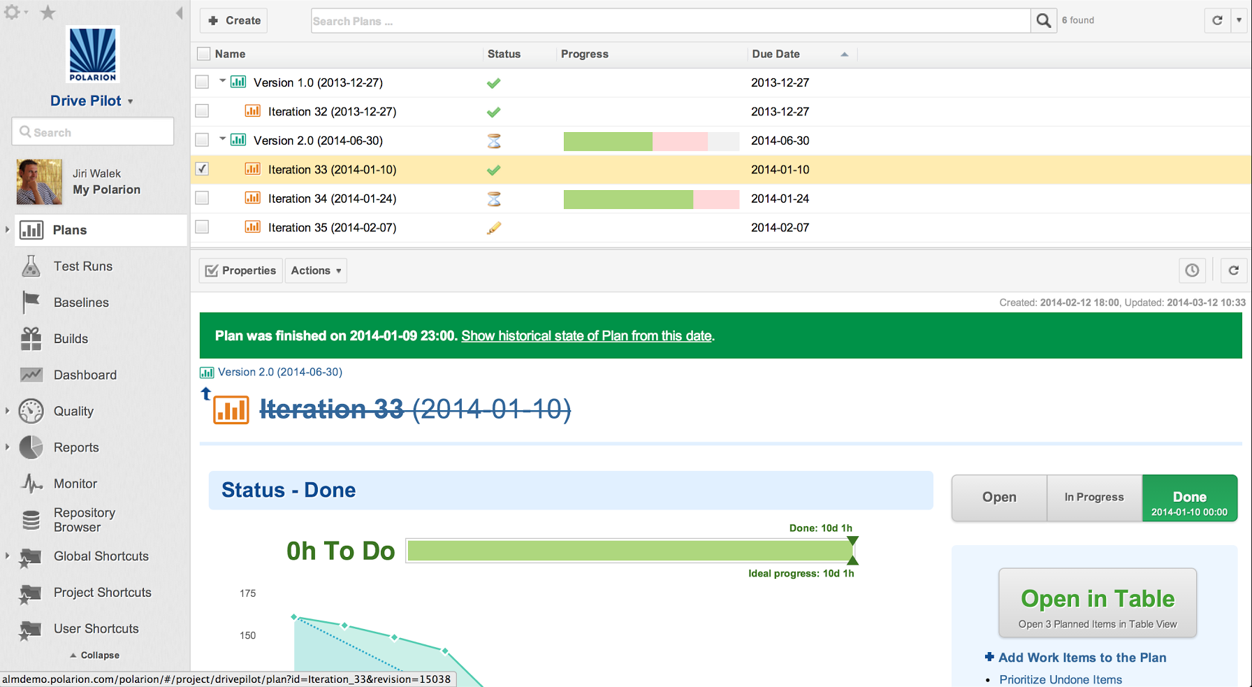Select Monitor in the sidebar
The image size is (1252, 687).
pos(75,484)
